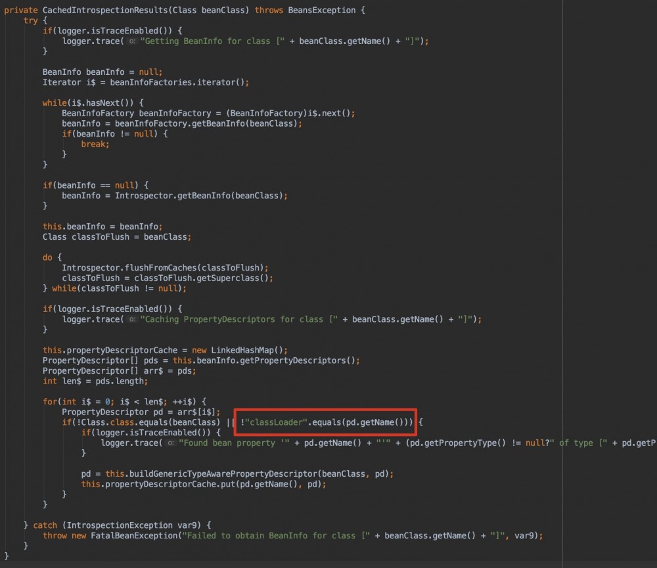
Task: Click 'new LinkedHashMap()' expression
Action: 238,350
